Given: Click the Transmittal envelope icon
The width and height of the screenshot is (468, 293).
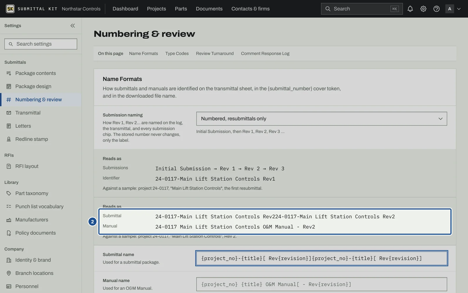Looking at the screenshot, I should [x=9, y=113].
